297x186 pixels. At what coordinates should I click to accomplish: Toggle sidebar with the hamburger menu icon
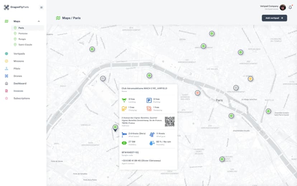pyautogui.click(x=41, y=8)
